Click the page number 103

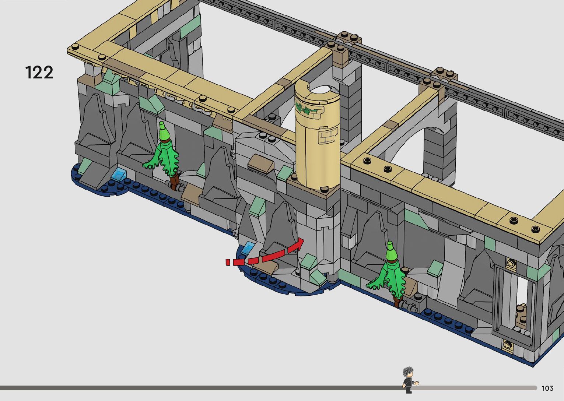[x=547, y=388]
